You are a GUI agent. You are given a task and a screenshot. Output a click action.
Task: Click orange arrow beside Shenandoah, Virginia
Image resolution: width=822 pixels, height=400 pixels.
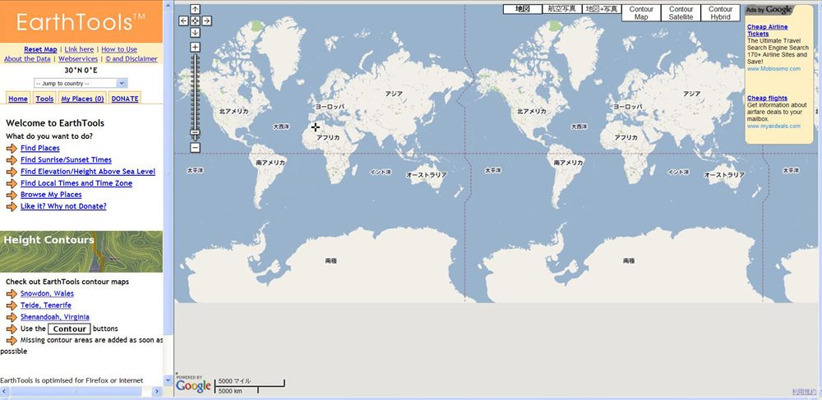(12, 317)
